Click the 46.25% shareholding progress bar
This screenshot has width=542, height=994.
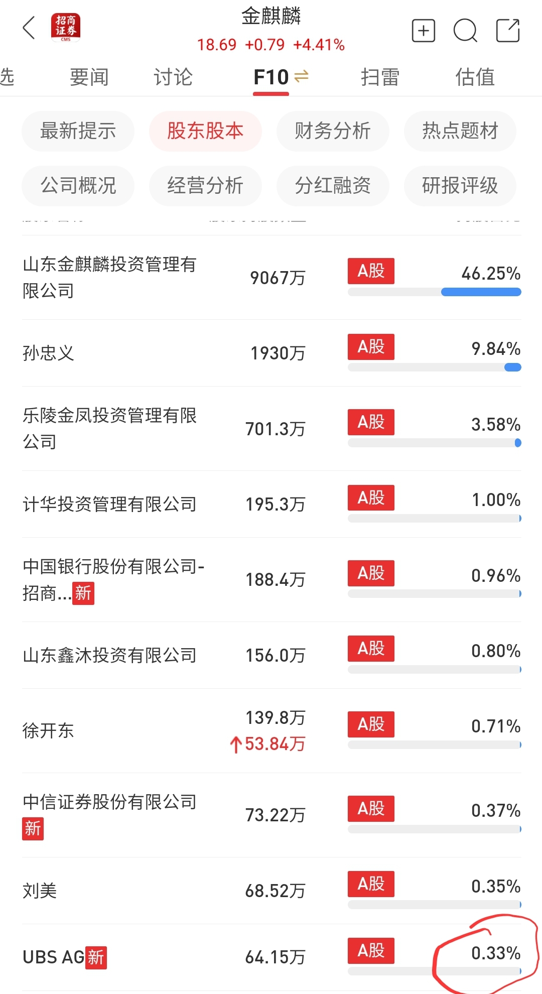point(435,292)
